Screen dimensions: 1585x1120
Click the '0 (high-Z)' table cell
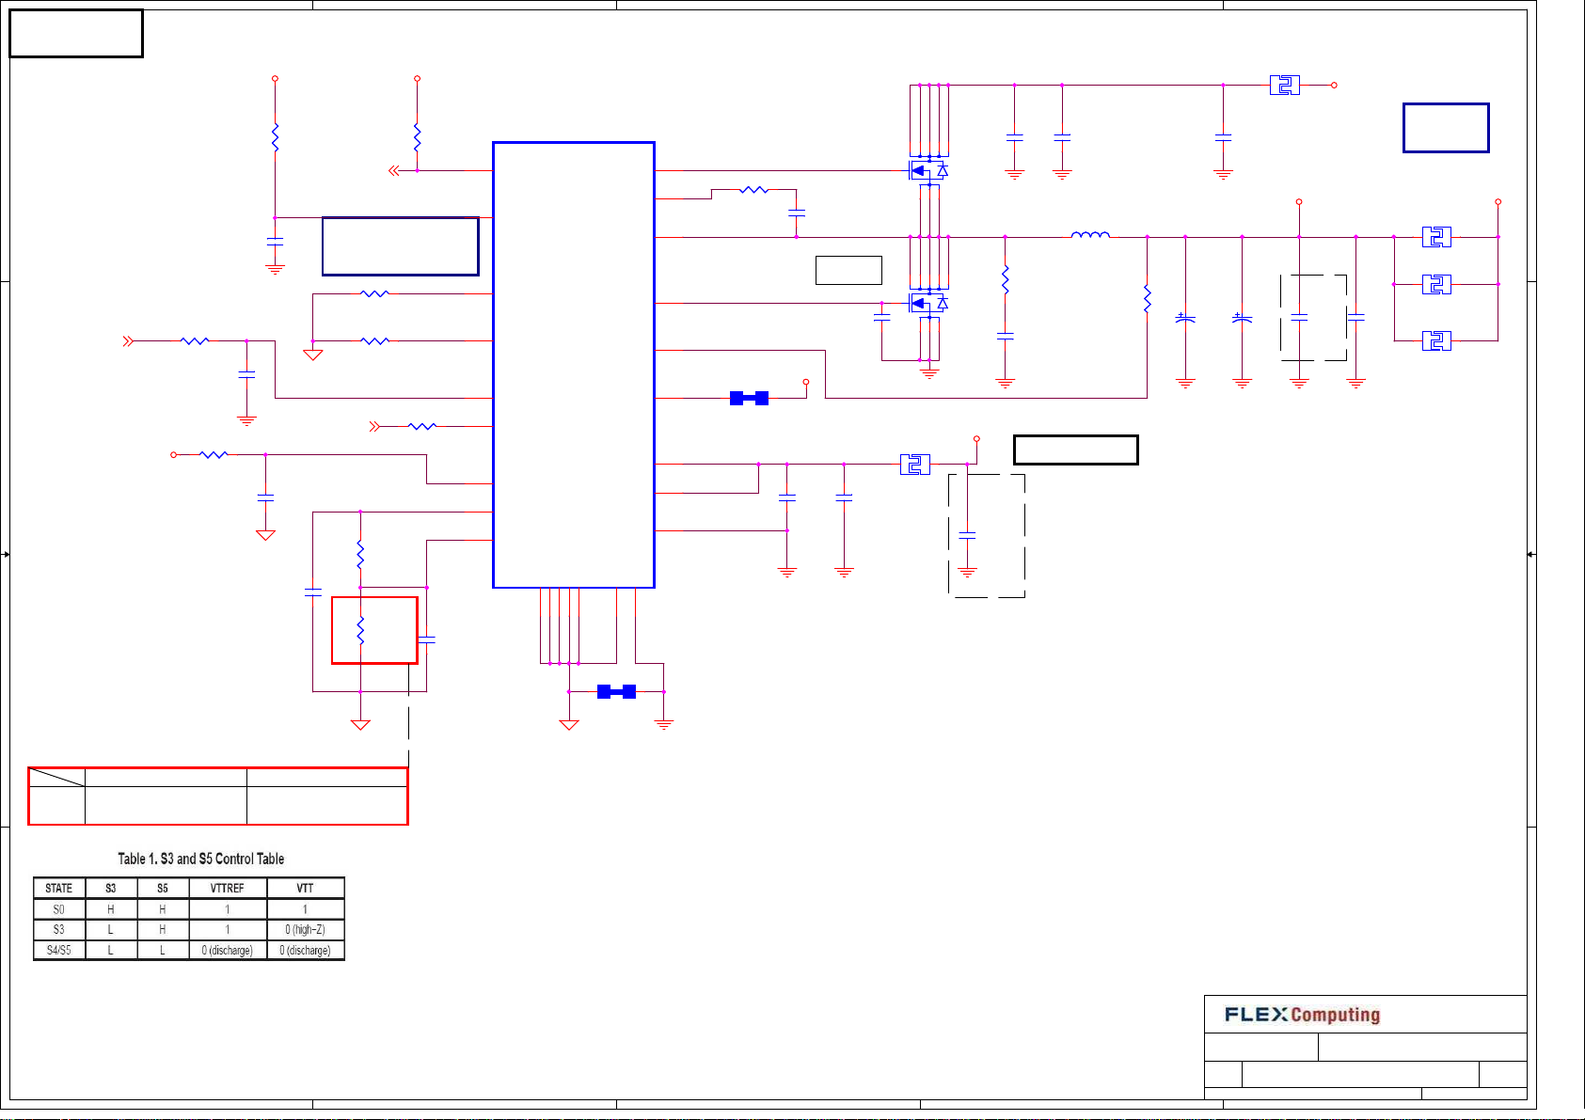306,929
